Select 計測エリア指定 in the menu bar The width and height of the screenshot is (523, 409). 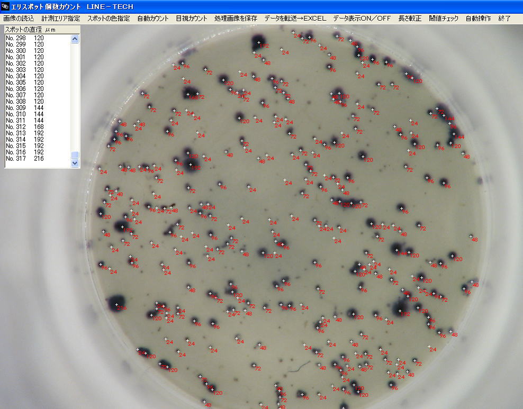pos(61,18)
